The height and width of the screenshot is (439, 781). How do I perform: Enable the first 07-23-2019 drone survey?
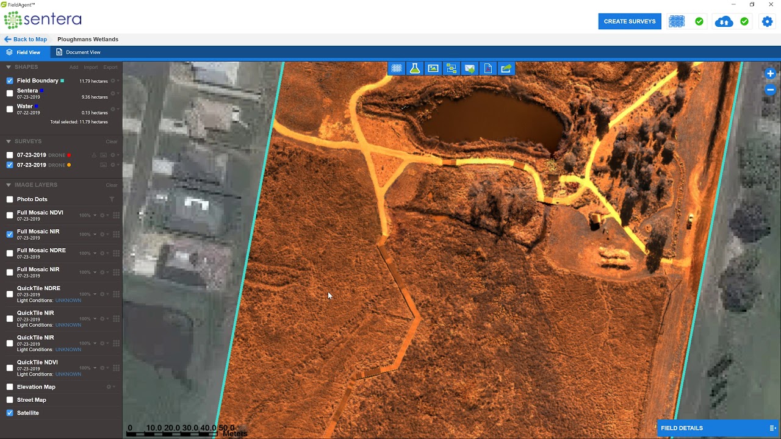pos(10,155)
